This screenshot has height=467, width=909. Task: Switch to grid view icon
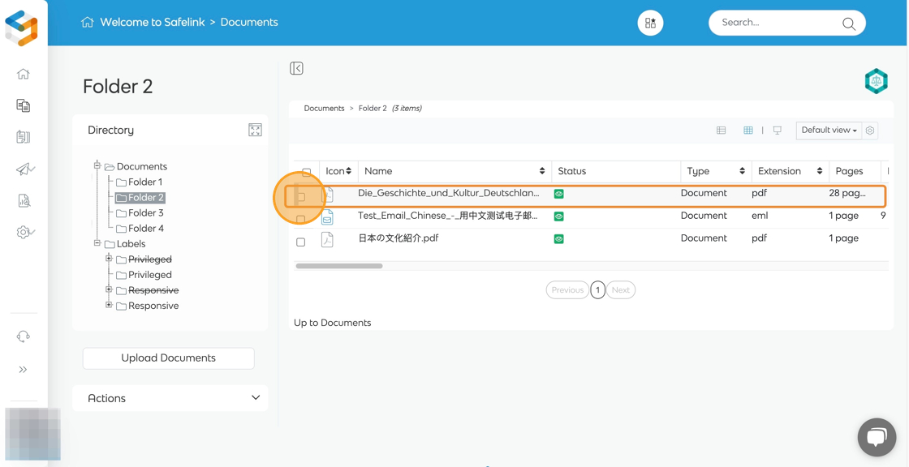tap(748, 131)
